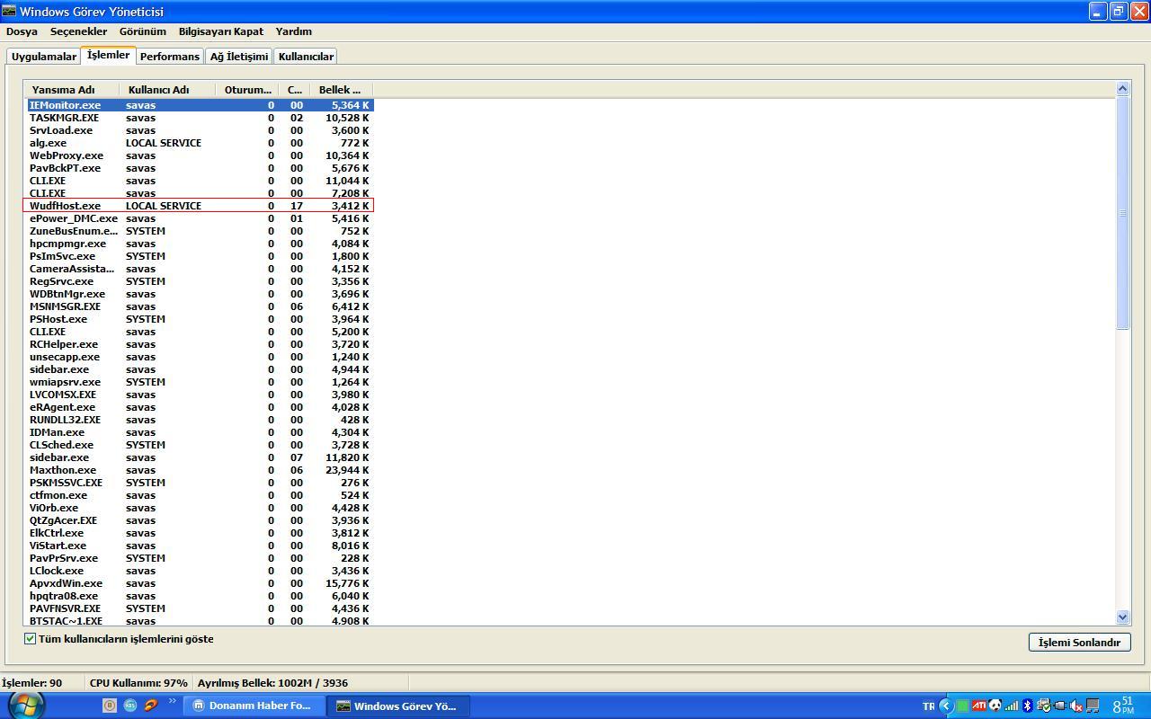Open the Yardım menu
The width and height of the screenshot is (1151, 719).
pyautogui.click(x=293, y=31)
